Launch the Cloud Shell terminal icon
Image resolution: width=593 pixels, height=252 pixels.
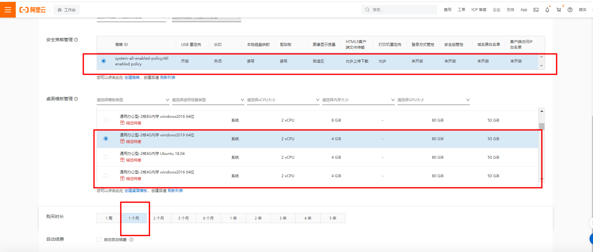pos(536,10)
